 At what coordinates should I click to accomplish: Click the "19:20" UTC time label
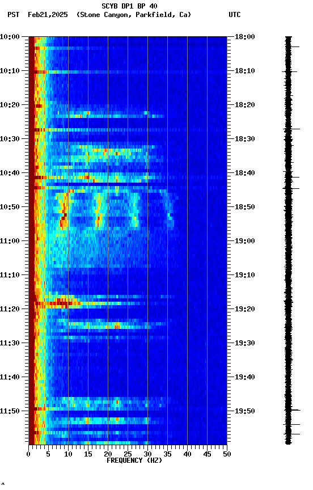pyautogui.click(x=244, y=309)
